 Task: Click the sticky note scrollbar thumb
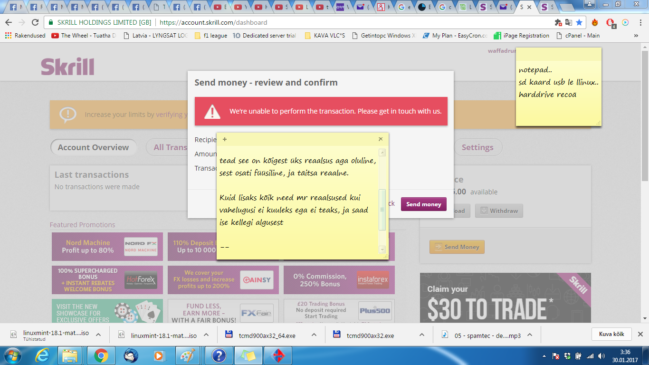point(382,210)
